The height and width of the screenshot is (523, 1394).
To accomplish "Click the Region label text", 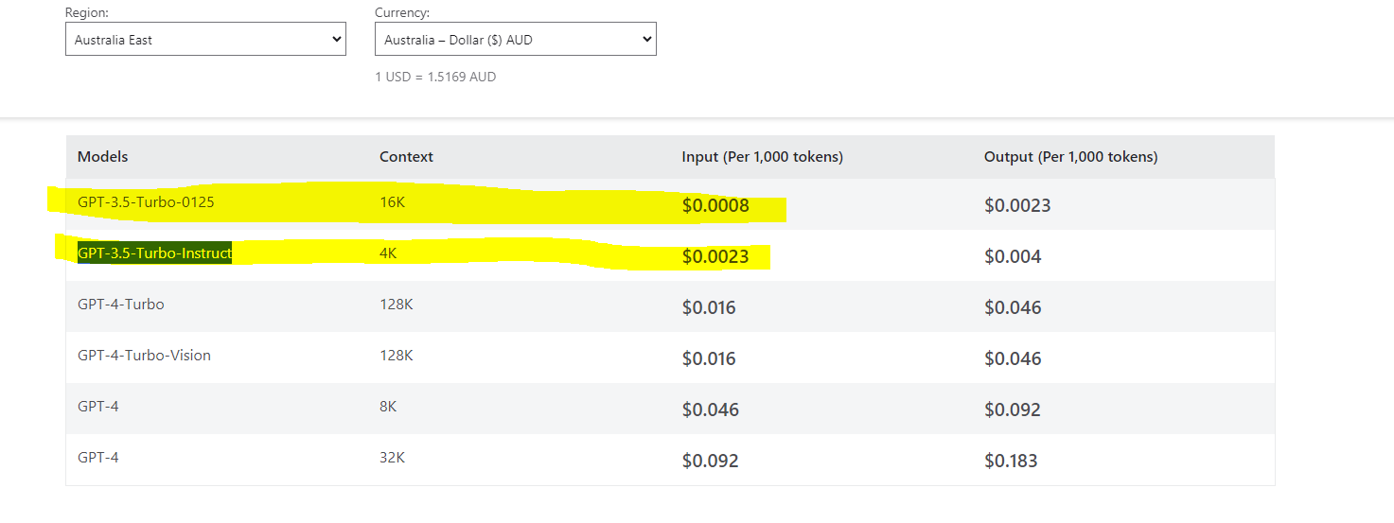I will click(85, 13).
